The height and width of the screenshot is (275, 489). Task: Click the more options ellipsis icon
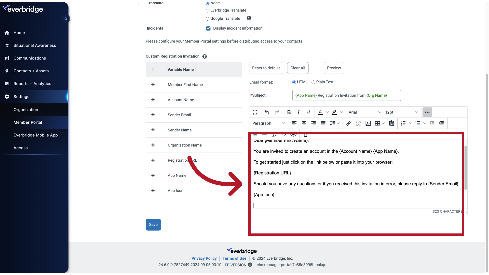click(x=427, y=112)
